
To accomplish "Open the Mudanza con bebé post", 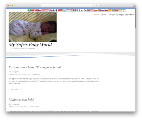I will tap(21, 100).
